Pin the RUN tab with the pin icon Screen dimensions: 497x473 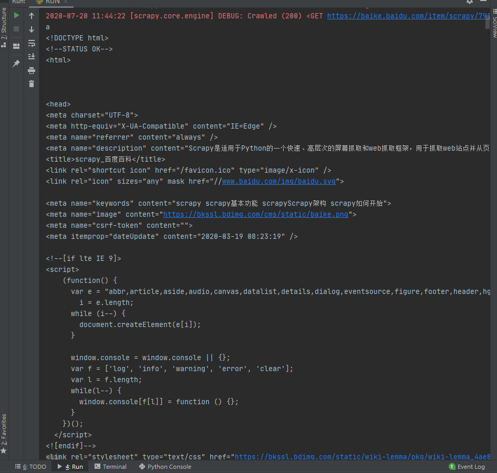(x=16, y=64)
